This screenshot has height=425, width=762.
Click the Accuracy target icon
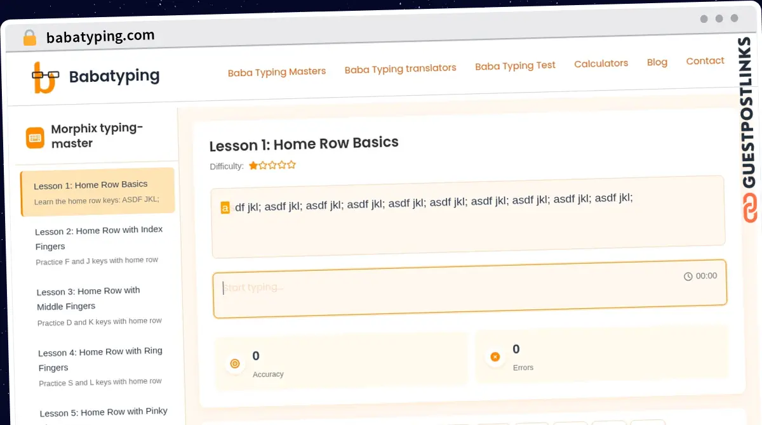pyautogui.click(x=235, y=364)
